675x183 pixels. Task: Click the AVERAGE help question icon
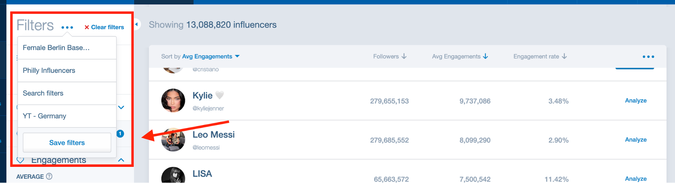point(49,176)
